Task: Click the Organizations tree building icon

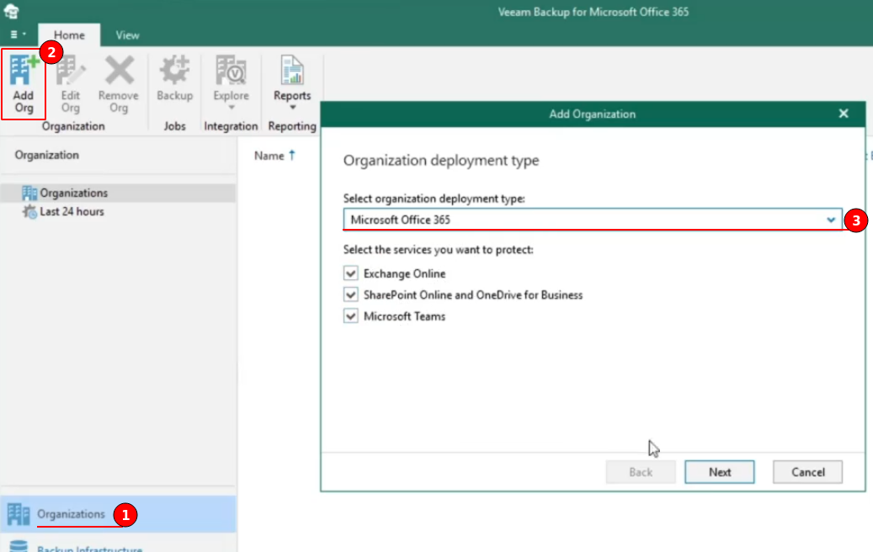Action: click(29, 193)
